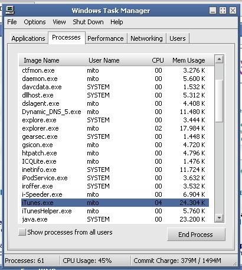This screenshot has height=270, width=242.
Task: Click the End Process button
Action: (196, 235)
